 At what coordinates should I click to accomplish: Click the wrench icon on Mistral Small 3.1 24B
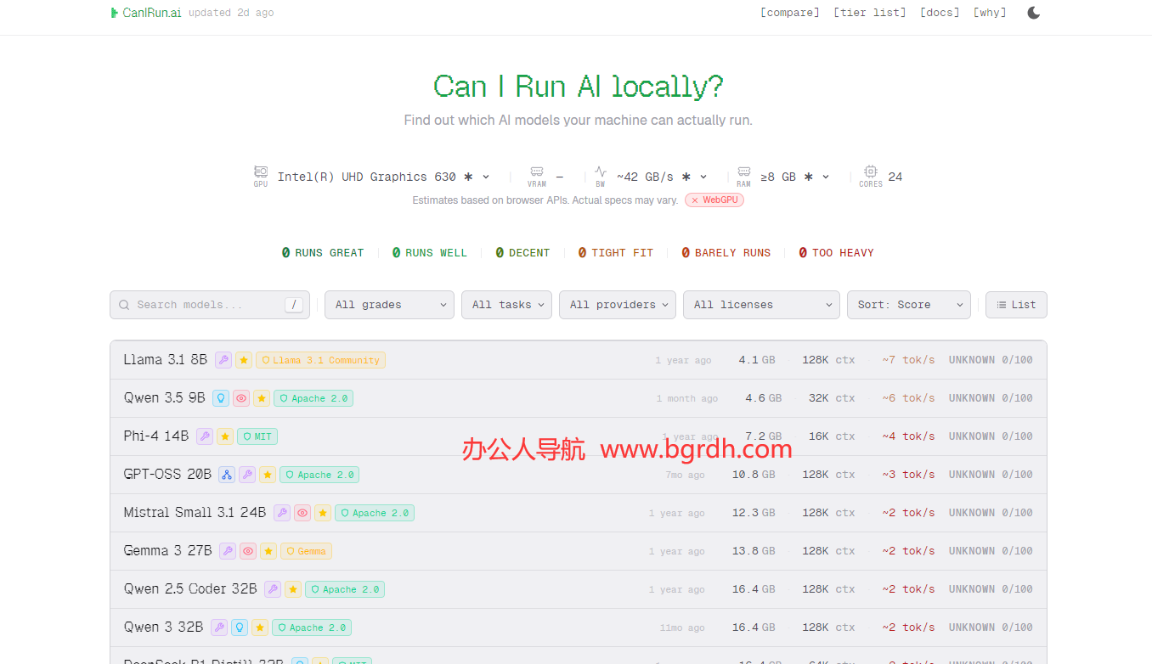tap(282, 513)
